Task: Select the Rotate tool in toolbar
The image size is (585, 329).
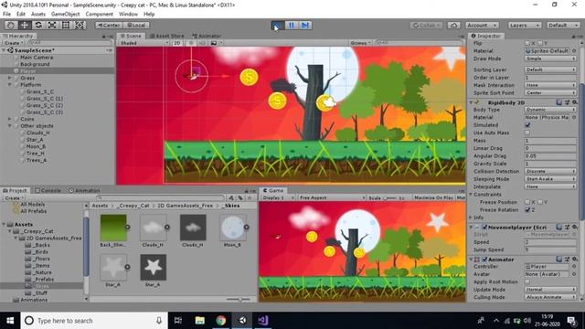Action: (38, 25)
